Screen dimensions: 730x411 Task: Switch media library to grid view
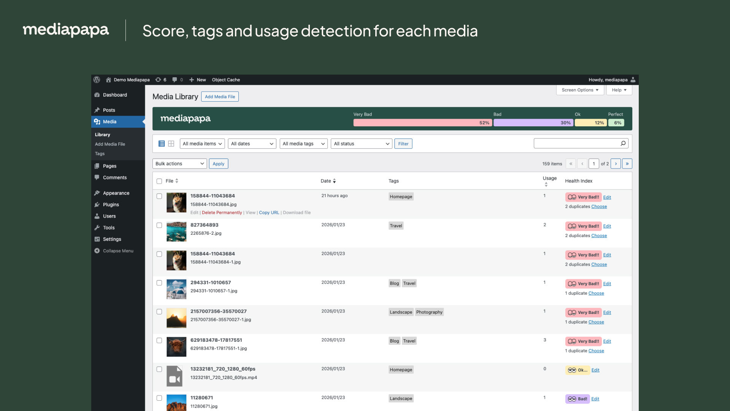[171, 143]
